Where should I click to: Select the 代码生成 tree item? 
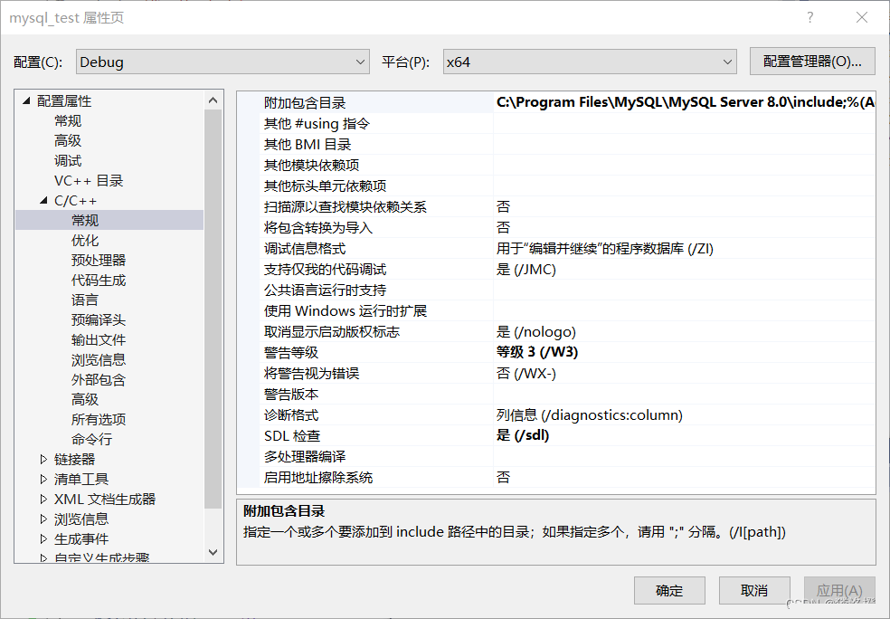(x=99, y=280)
